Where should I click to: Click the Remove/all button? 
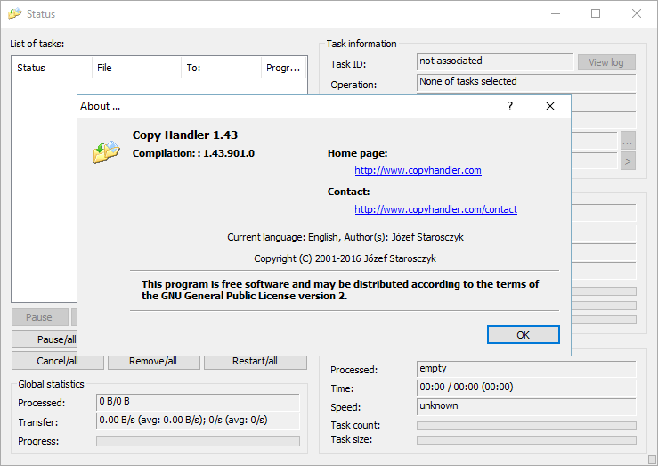[153, 362]
